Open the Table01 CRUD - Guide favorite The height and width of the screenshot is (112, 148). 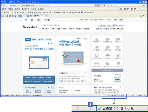coord(62,12)
